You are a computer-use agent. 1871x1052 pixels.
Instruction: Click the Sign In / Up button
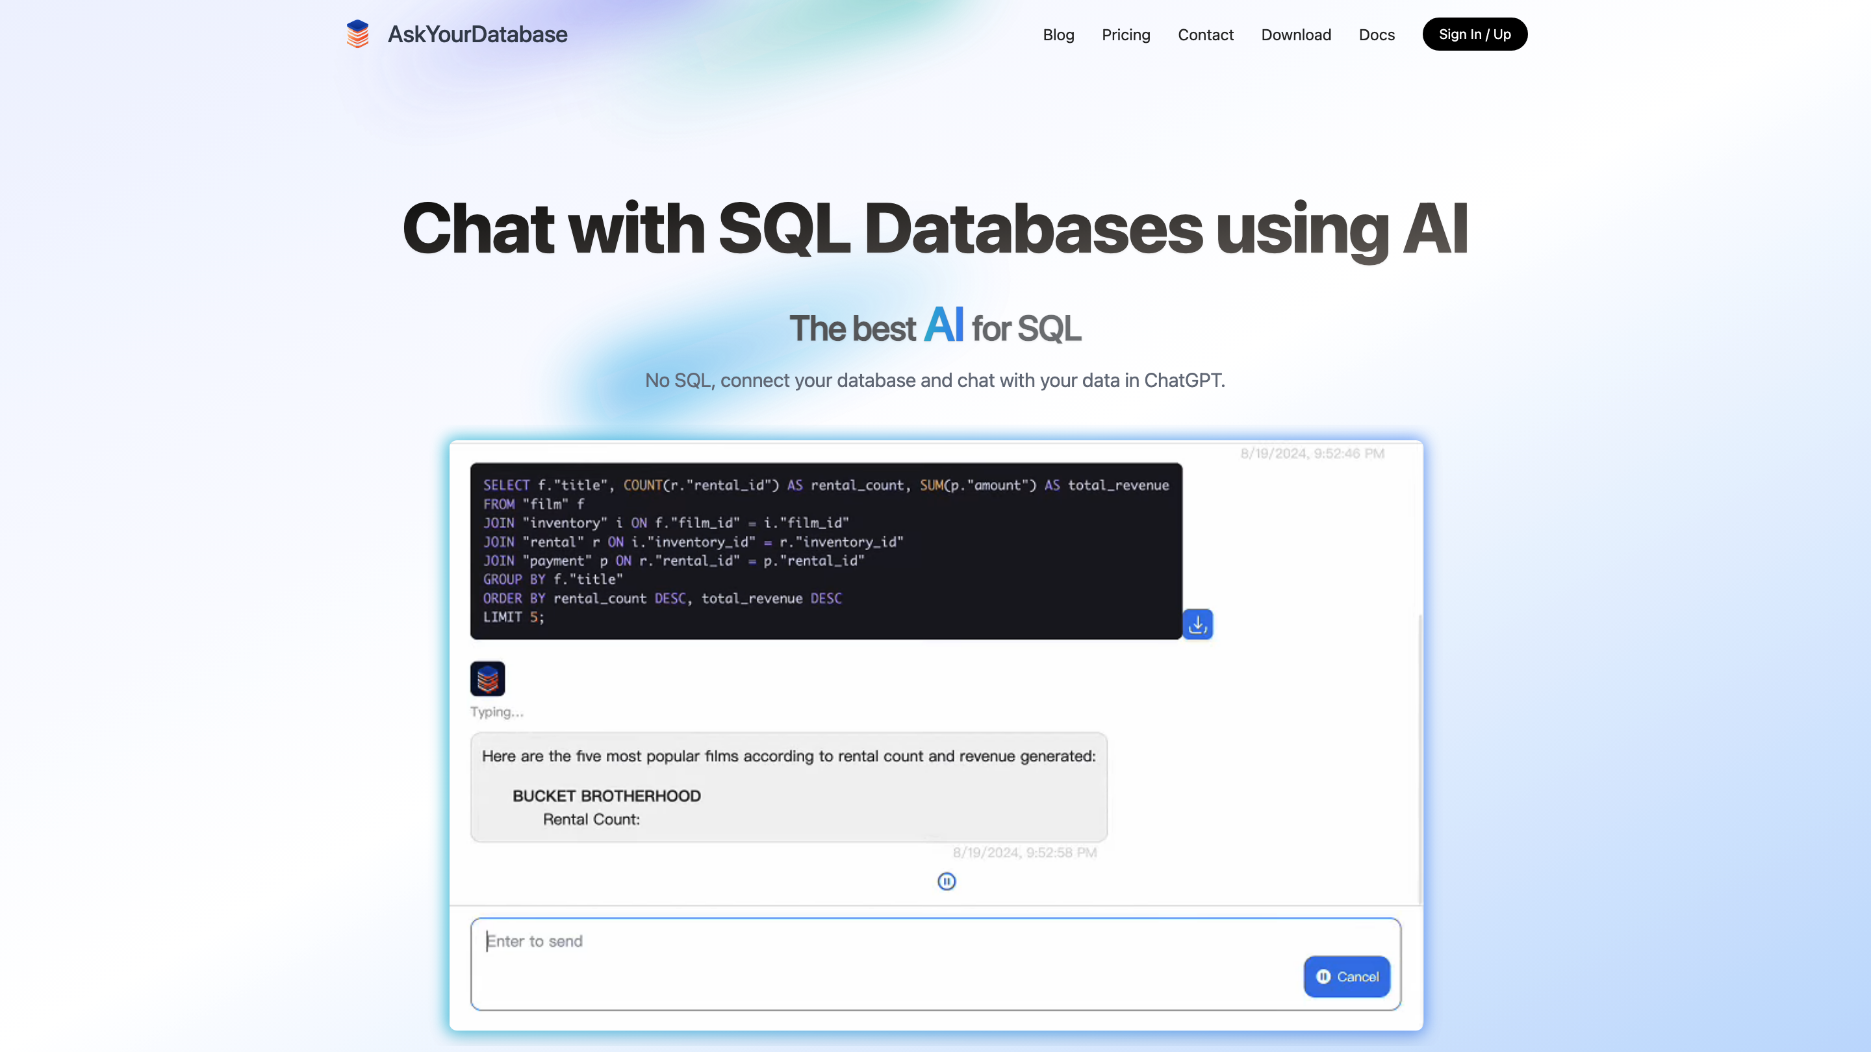[x=1475, y=33]
